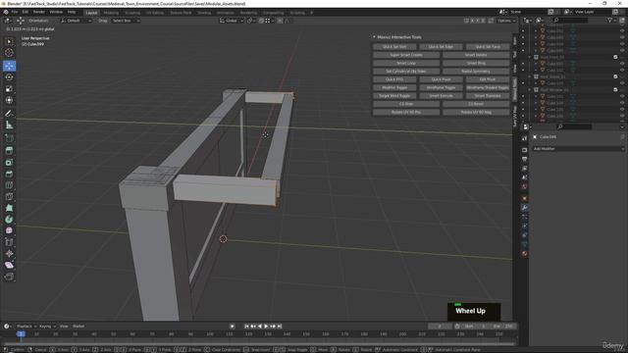Select the 3D Cursor tool
The image size is (628, 353).
point(9,53)
